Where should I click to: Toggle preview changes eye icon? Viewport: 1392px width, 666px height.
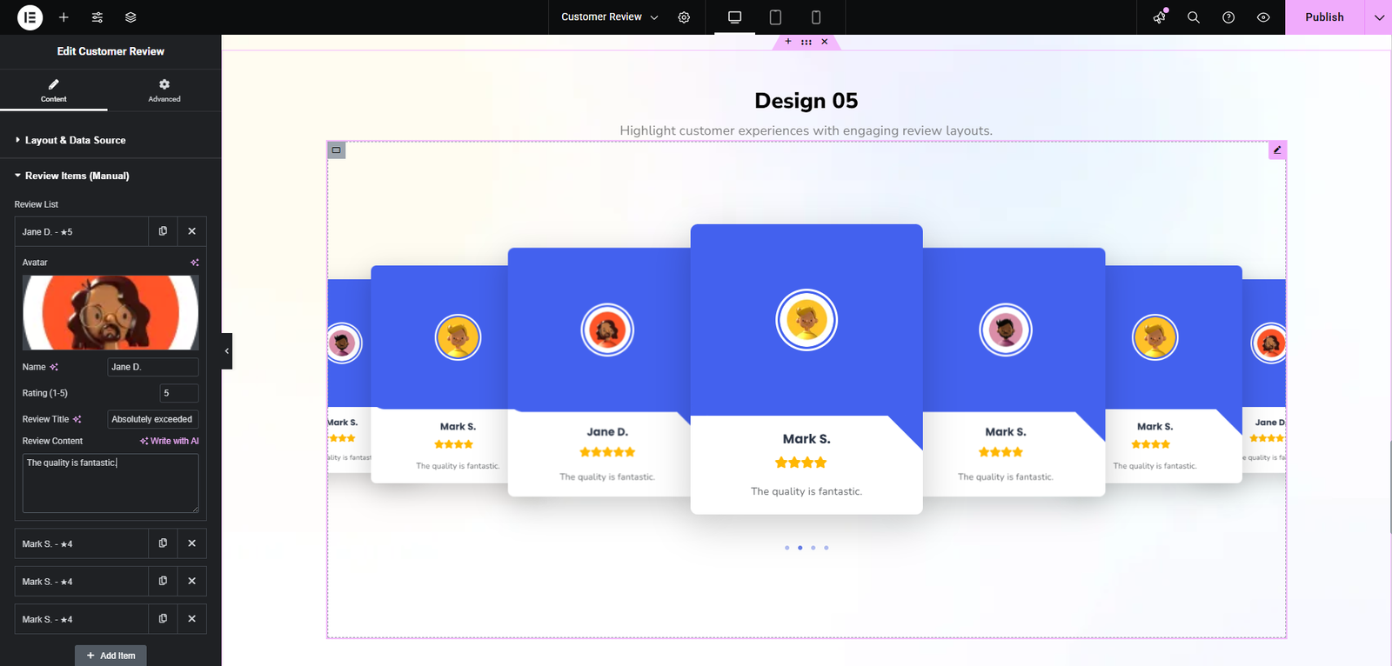1263,17
